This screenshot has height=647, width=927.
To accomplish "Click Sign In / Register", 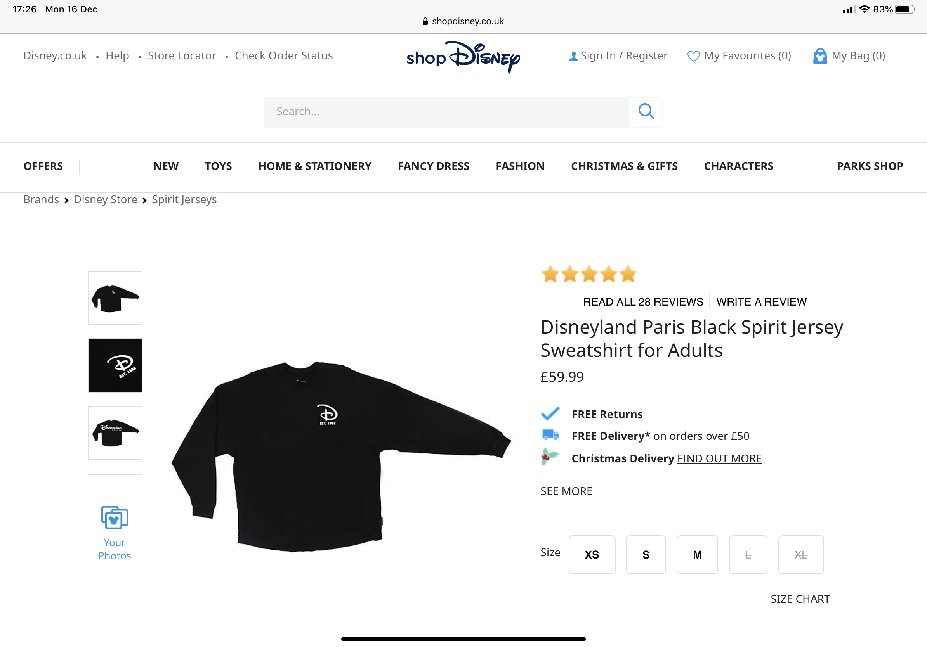I will click(624, 56).
